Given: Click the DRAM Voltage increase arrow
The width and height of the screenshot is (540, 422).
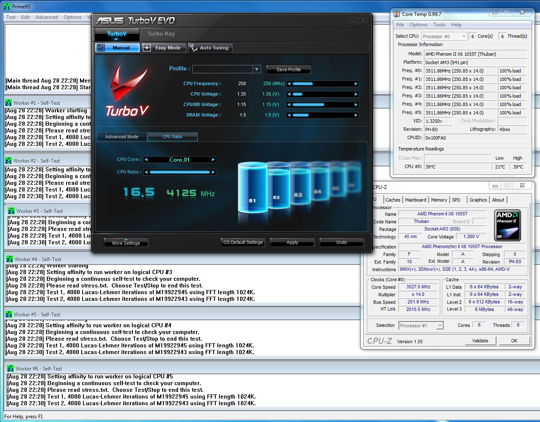Looking at the screenshot, I should (357, 115).
